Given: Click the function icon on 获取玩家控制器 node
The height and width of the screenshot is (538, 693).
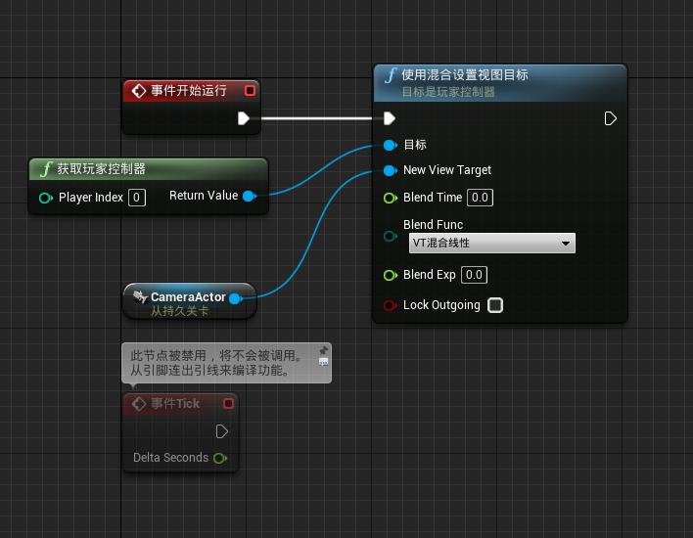Looking at the screenshot, I should (46, 168).
